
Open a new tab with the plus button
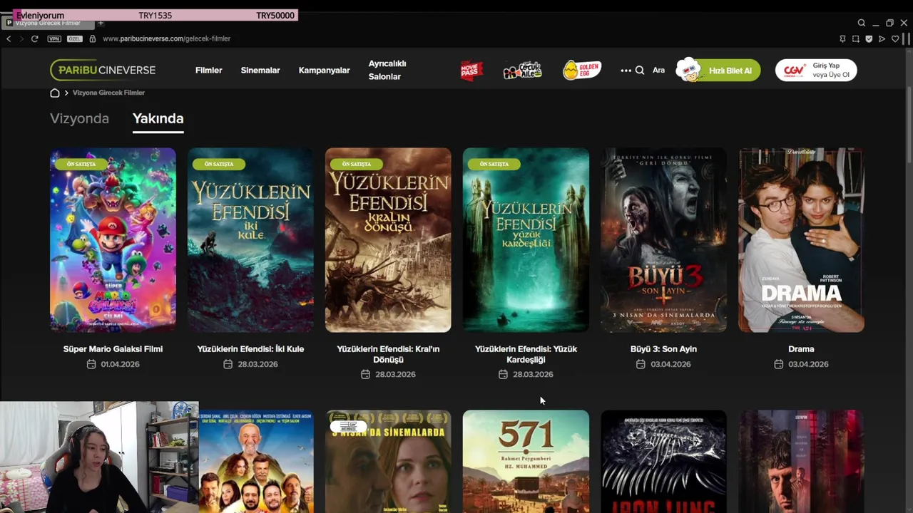coord(101,23)
